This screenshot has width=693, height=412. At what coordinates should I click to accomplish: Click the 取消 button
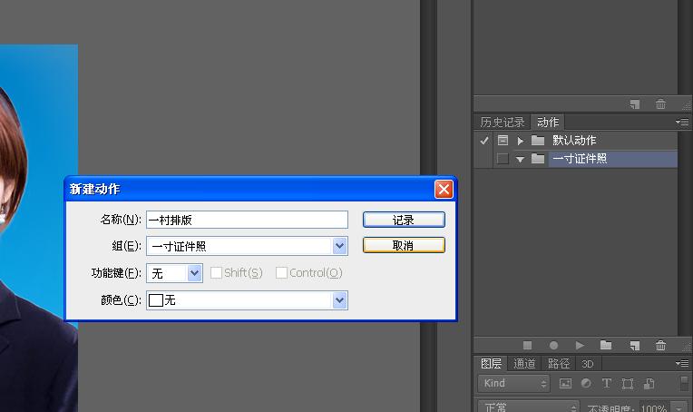(x=404, y=245)
